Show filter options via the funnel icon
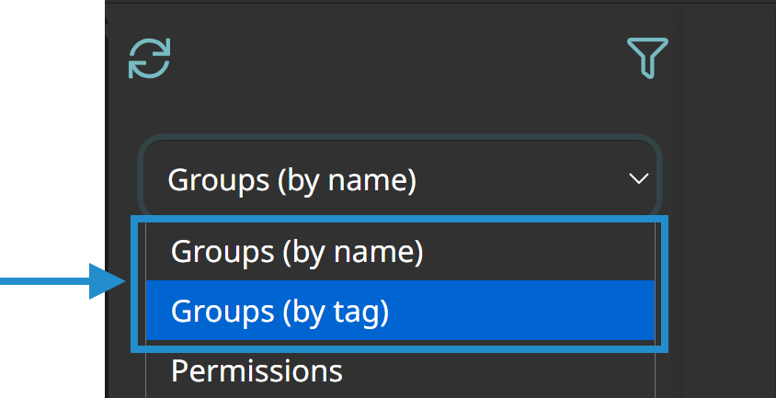This screenshot has height=398, width=776. coord(647,58)
